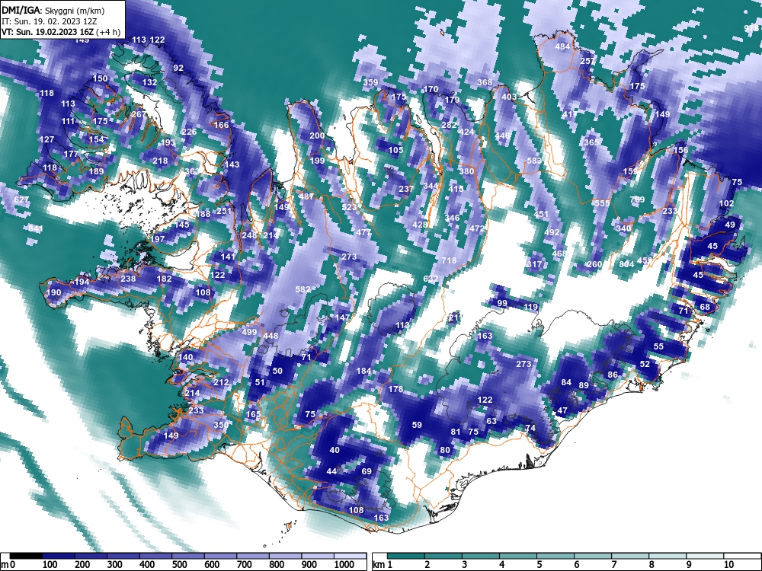This screenshot has height=571, width=762.
Task: Click visibility value 257 on the map
Action: (x=588, y=61)
